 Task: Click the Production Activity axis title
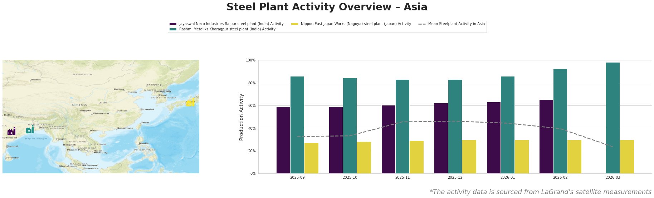[241, 117]
